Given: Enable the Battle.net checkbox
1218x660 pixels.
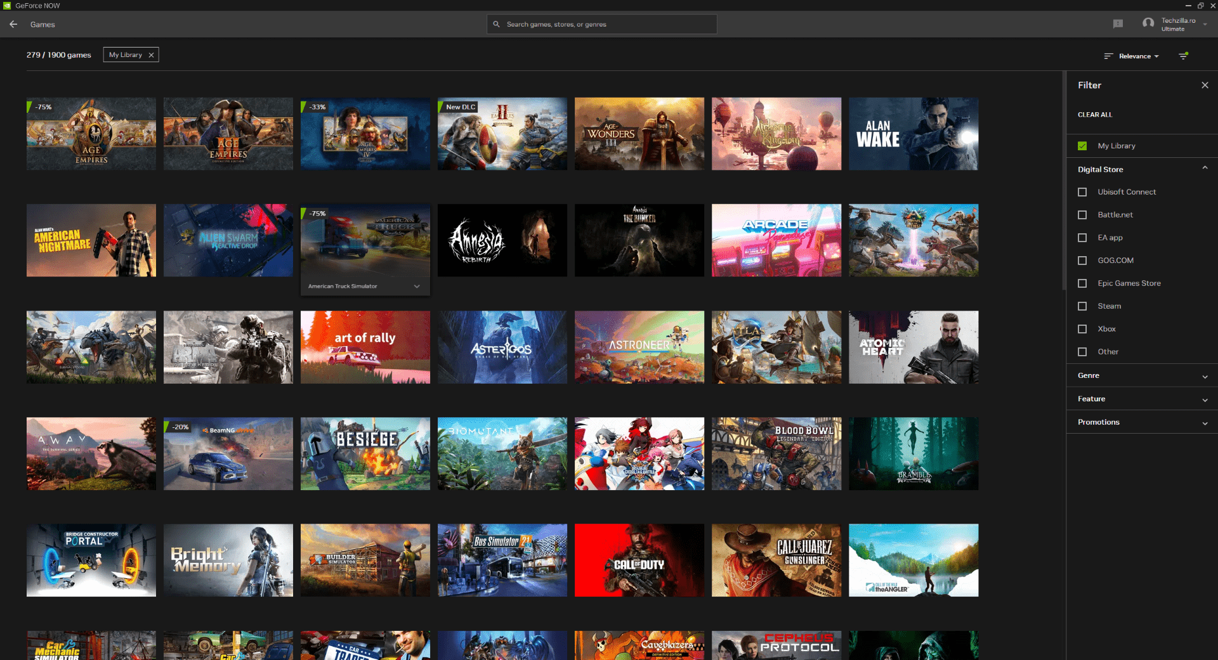Looking at the screenshot, I should coord(1082,215).
